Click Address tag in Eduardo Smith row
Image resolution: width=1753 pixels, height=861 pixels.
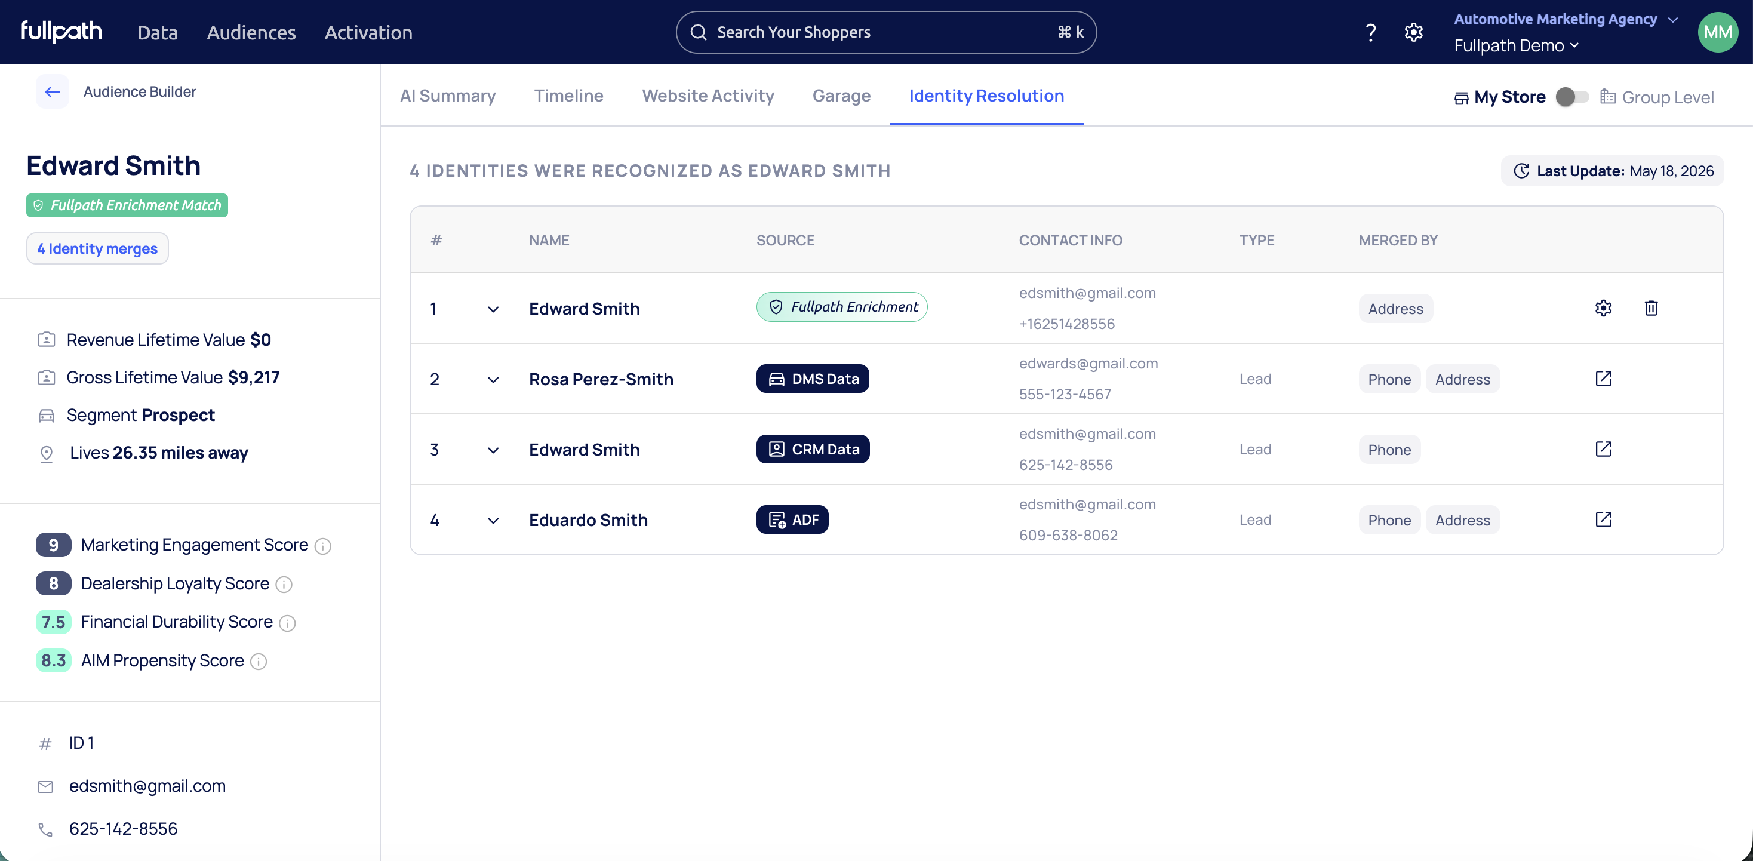tap(1462, 521)
